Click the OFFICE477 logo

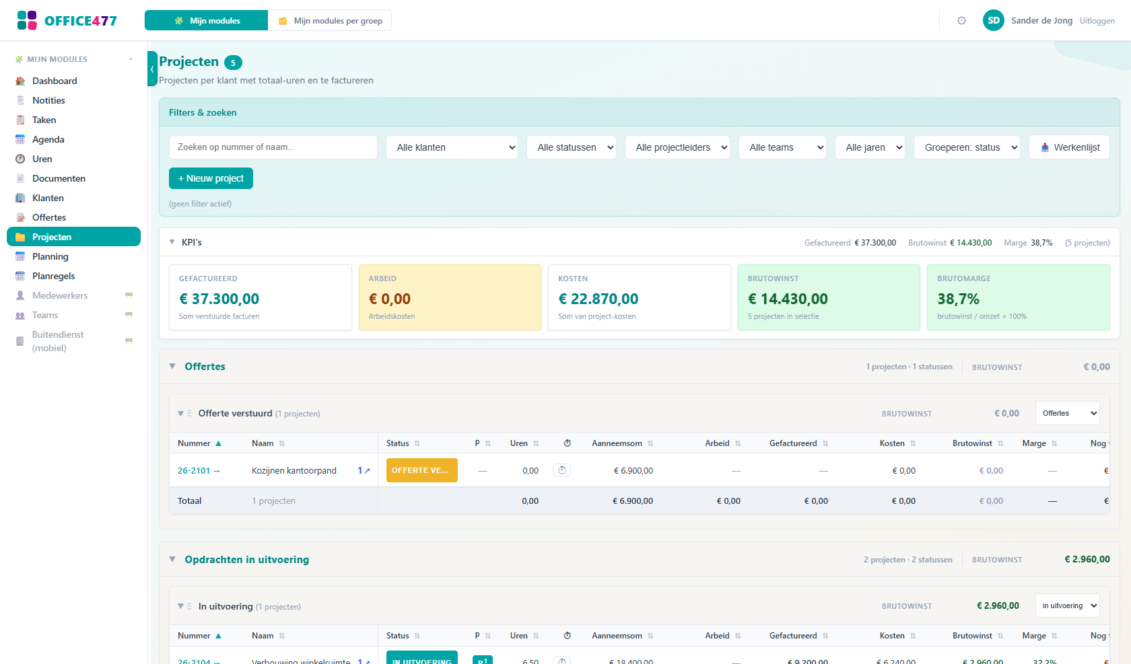[x=67, y=20]
